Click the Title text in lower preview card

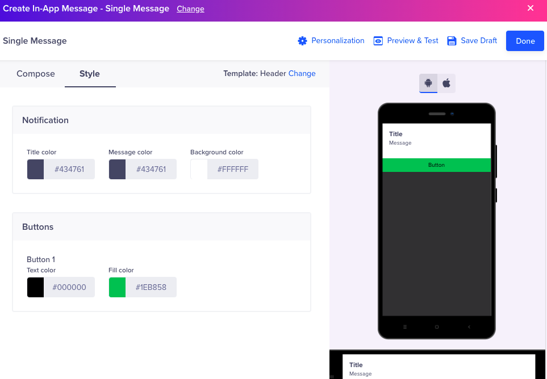click(x=356, y=365)
